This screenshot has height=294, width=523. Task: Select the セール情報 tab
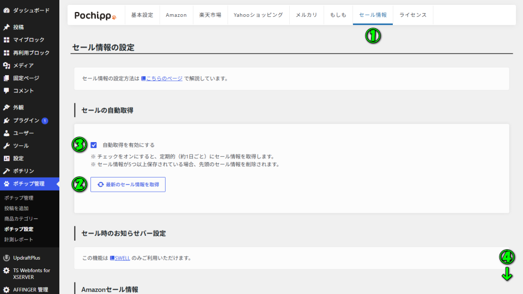[373, 15]
